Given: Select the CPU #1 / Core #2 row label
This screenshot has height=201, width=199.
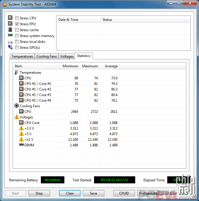Looking at the screenshot, I should click(38, 89).
